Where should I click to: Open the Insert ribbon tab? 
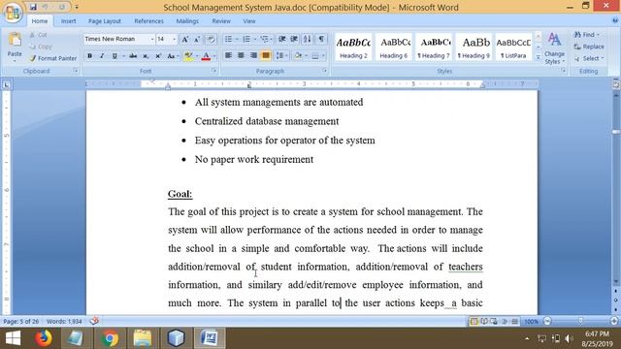pyautogui.click(x=69, y=21)
